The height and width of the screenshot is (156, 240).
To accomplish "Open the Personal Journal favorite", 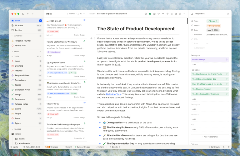I will click(27, 41).
